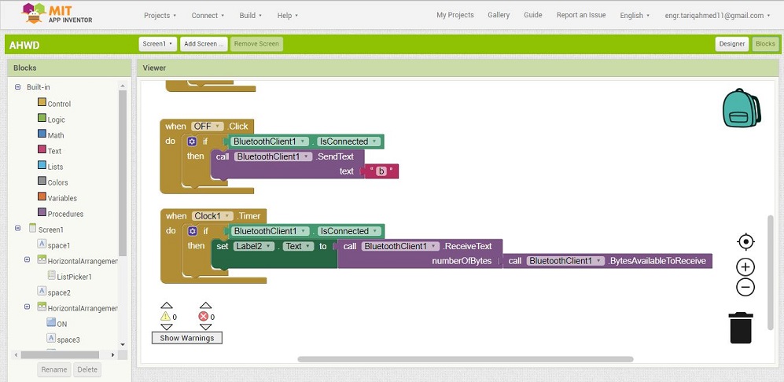Click the red error circle icon
This screenshot has height=382, width=784.
(204, 317)
